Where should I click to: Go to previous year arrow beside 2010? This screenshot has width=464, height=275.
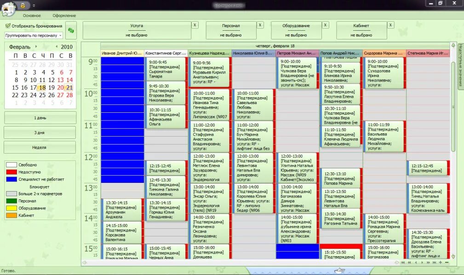coord(57,46)
